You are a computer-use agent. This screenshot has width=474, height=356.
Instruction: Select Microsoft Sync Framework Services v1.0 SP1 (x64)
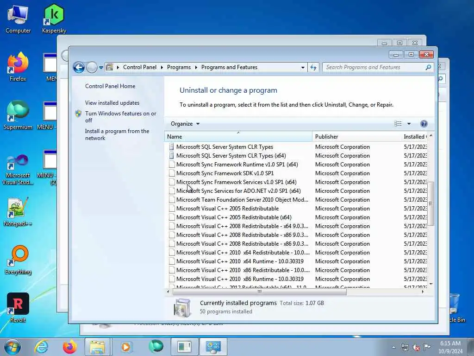tap(296, 182)
